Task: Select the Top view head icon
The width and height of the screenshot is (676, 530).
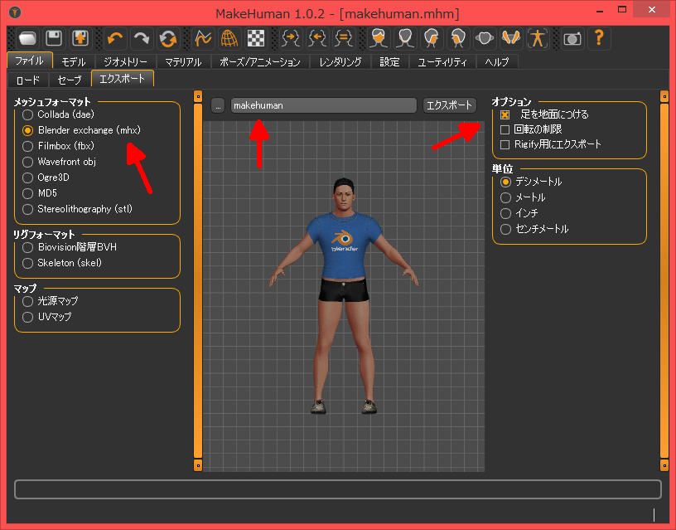Action: click(x=484, y=38)
